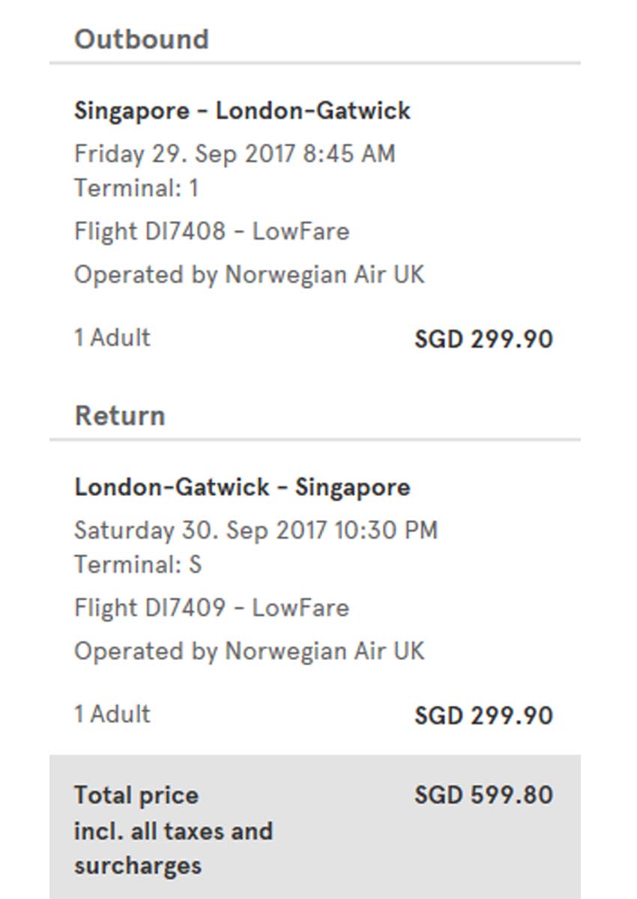The width and height of the screenshot is (637, 899).
Task: Select the Terminal: 1 text
Action: [x=136, y=187]
